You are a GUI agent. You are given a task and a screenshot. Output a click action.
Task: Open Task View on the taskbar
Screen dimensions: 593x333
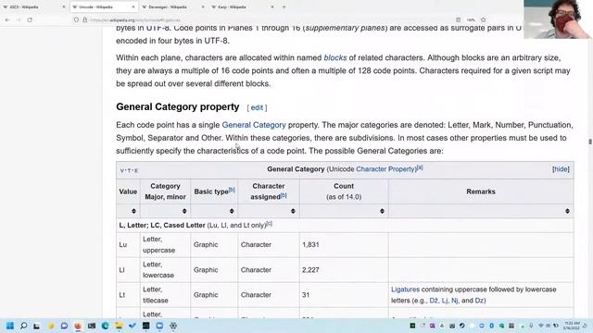click(37, 326)
